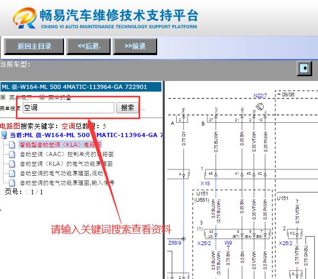Click document icon beside 自动空调（KLA）的电气功能原理图
318x279 pixels.
(12, 164)
